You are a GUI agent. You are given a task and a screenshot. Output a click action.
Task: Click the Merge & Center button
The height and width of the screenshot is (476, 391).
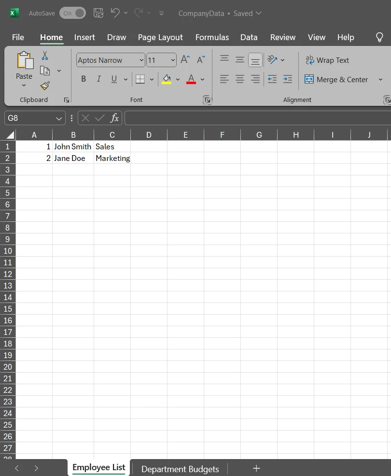[x=336, y=80]
